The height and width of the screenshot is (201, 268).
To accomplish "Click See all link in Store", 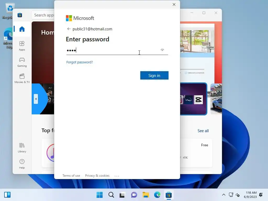I will tap(203, 131).
